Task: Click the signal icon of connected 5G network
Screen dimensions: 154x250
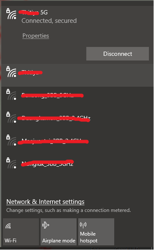Action: pos(11,14)
